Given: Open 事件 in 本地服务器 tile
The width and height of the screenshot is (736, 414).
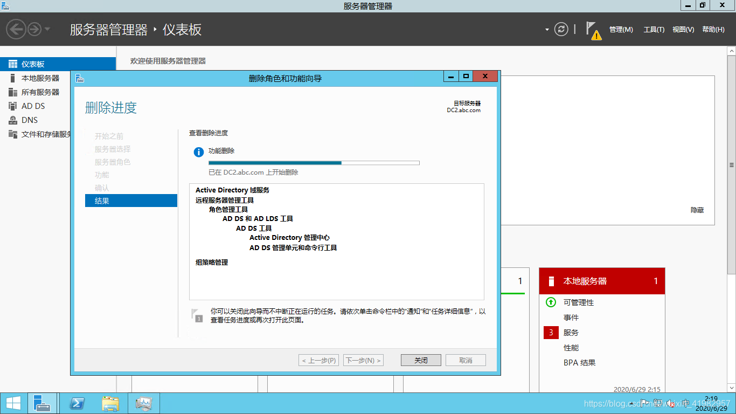Looking at the screenshot, I should pyautogui.click(x=571, y=318).
